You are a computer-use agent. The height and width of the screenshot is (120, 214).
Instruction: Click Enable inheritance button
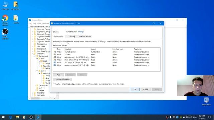pyautogui.click(x=63, y=80)
